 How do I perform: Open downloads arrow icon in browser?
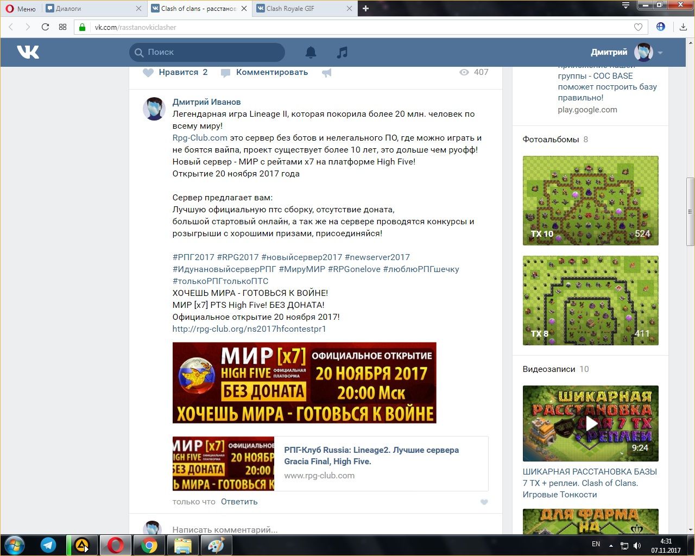coord(683,27)
